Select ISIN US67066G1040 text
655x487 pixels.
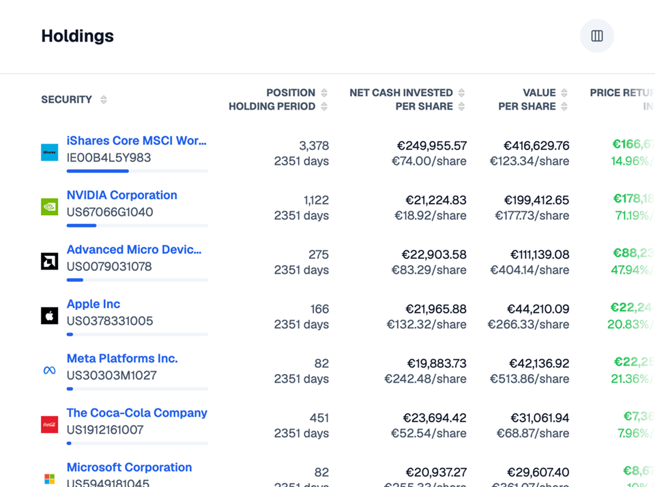point(110,213)
